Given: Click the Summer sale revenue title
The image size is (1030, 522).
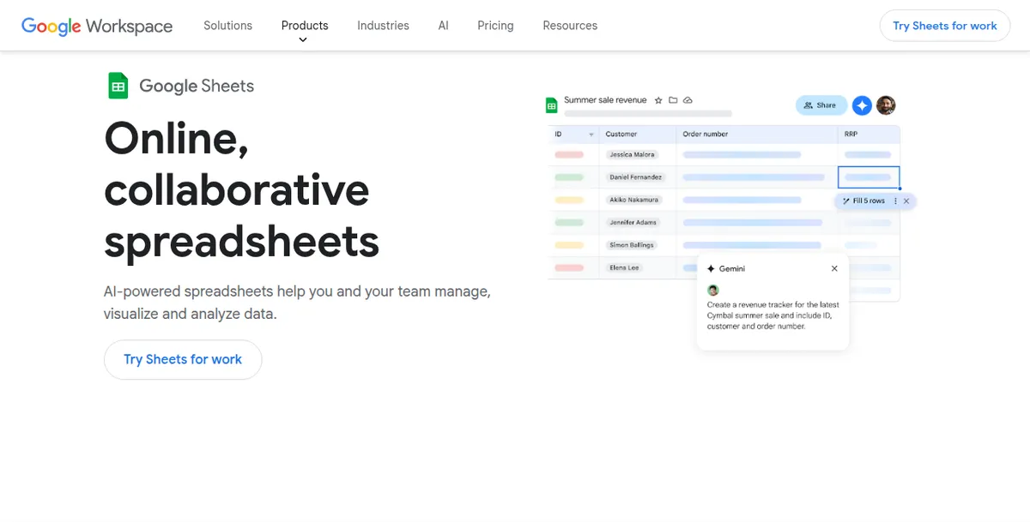Looking at the screenshot, I should [x=605, y=100].
